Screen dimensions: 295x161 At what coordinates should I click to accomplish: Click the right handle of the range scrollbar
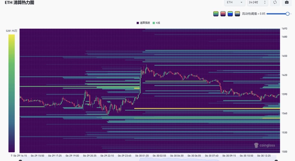point(276,160)
